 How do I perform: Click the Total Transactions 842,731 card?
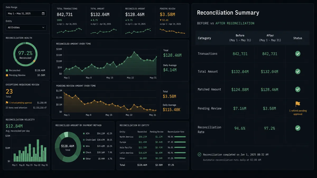click(69, 21)
